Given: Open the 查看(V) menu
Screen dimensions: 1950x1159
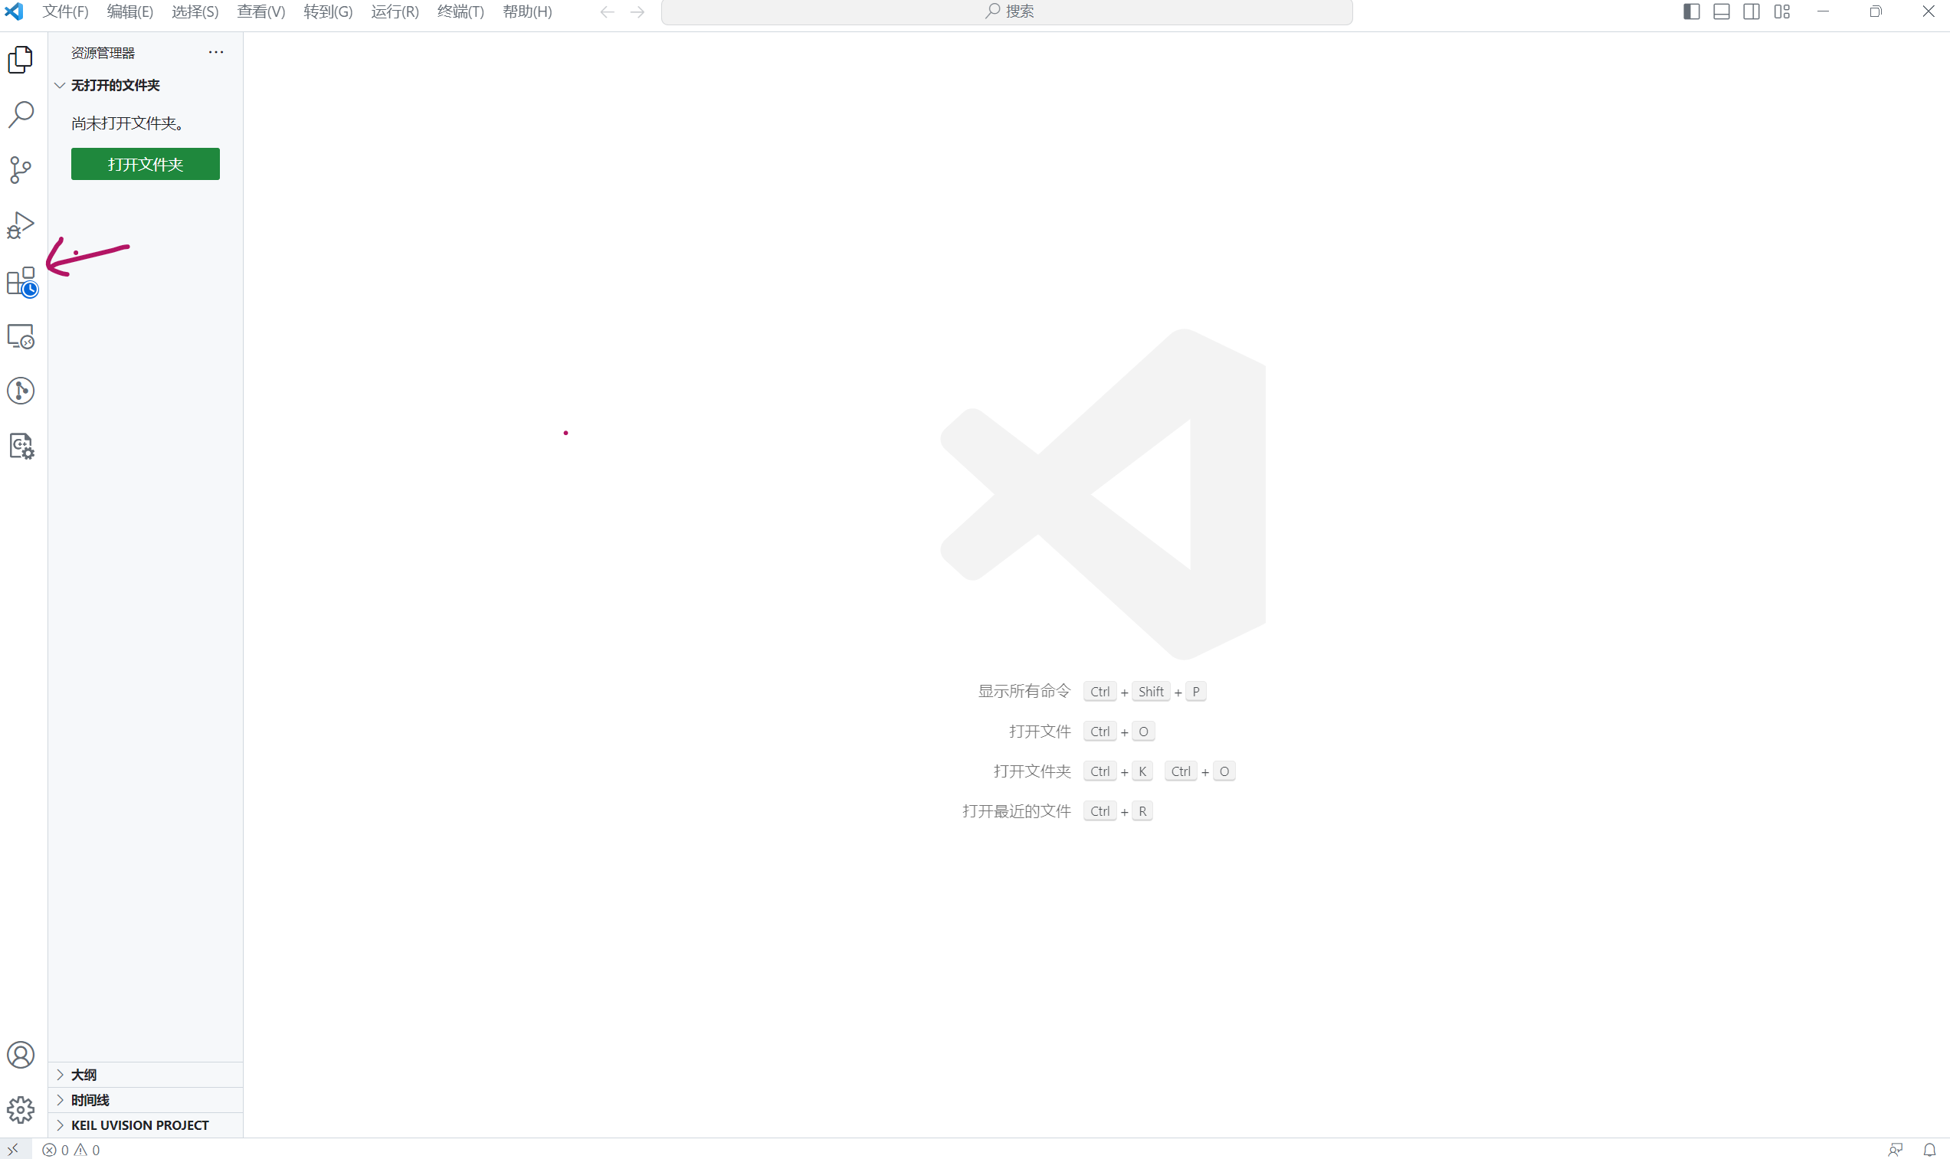Looking at the screenshot, I should pos(261,11).
